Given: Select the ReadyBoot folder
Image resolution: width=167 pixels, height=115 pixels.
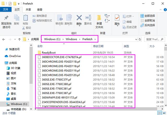Looking at the screenshot, I should (x=47, y=53).
